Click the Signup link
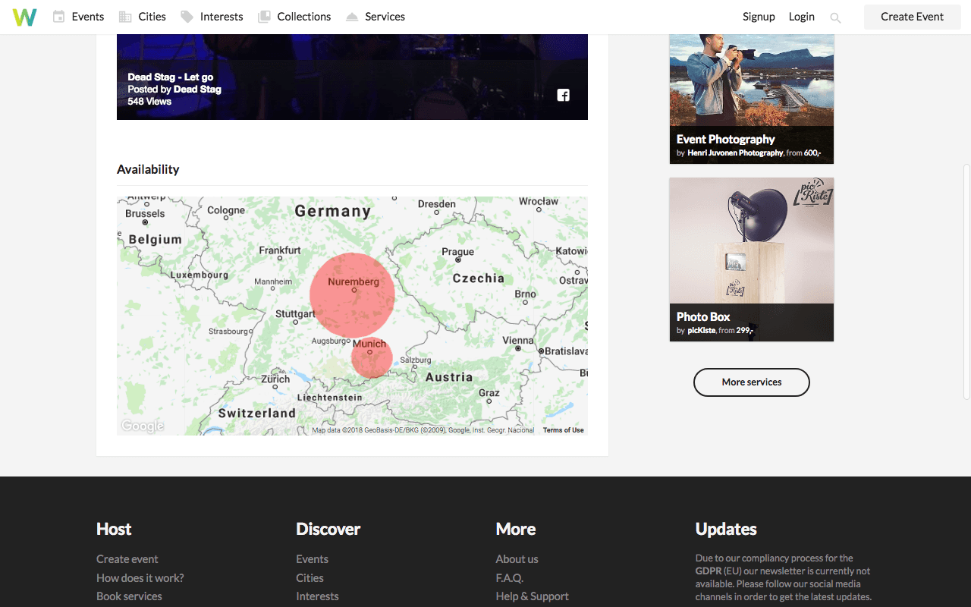 (759, 17)
